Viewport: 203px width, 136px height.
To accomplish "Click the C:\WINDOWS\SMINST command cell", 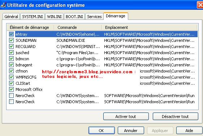I will [x=78, y=47].
